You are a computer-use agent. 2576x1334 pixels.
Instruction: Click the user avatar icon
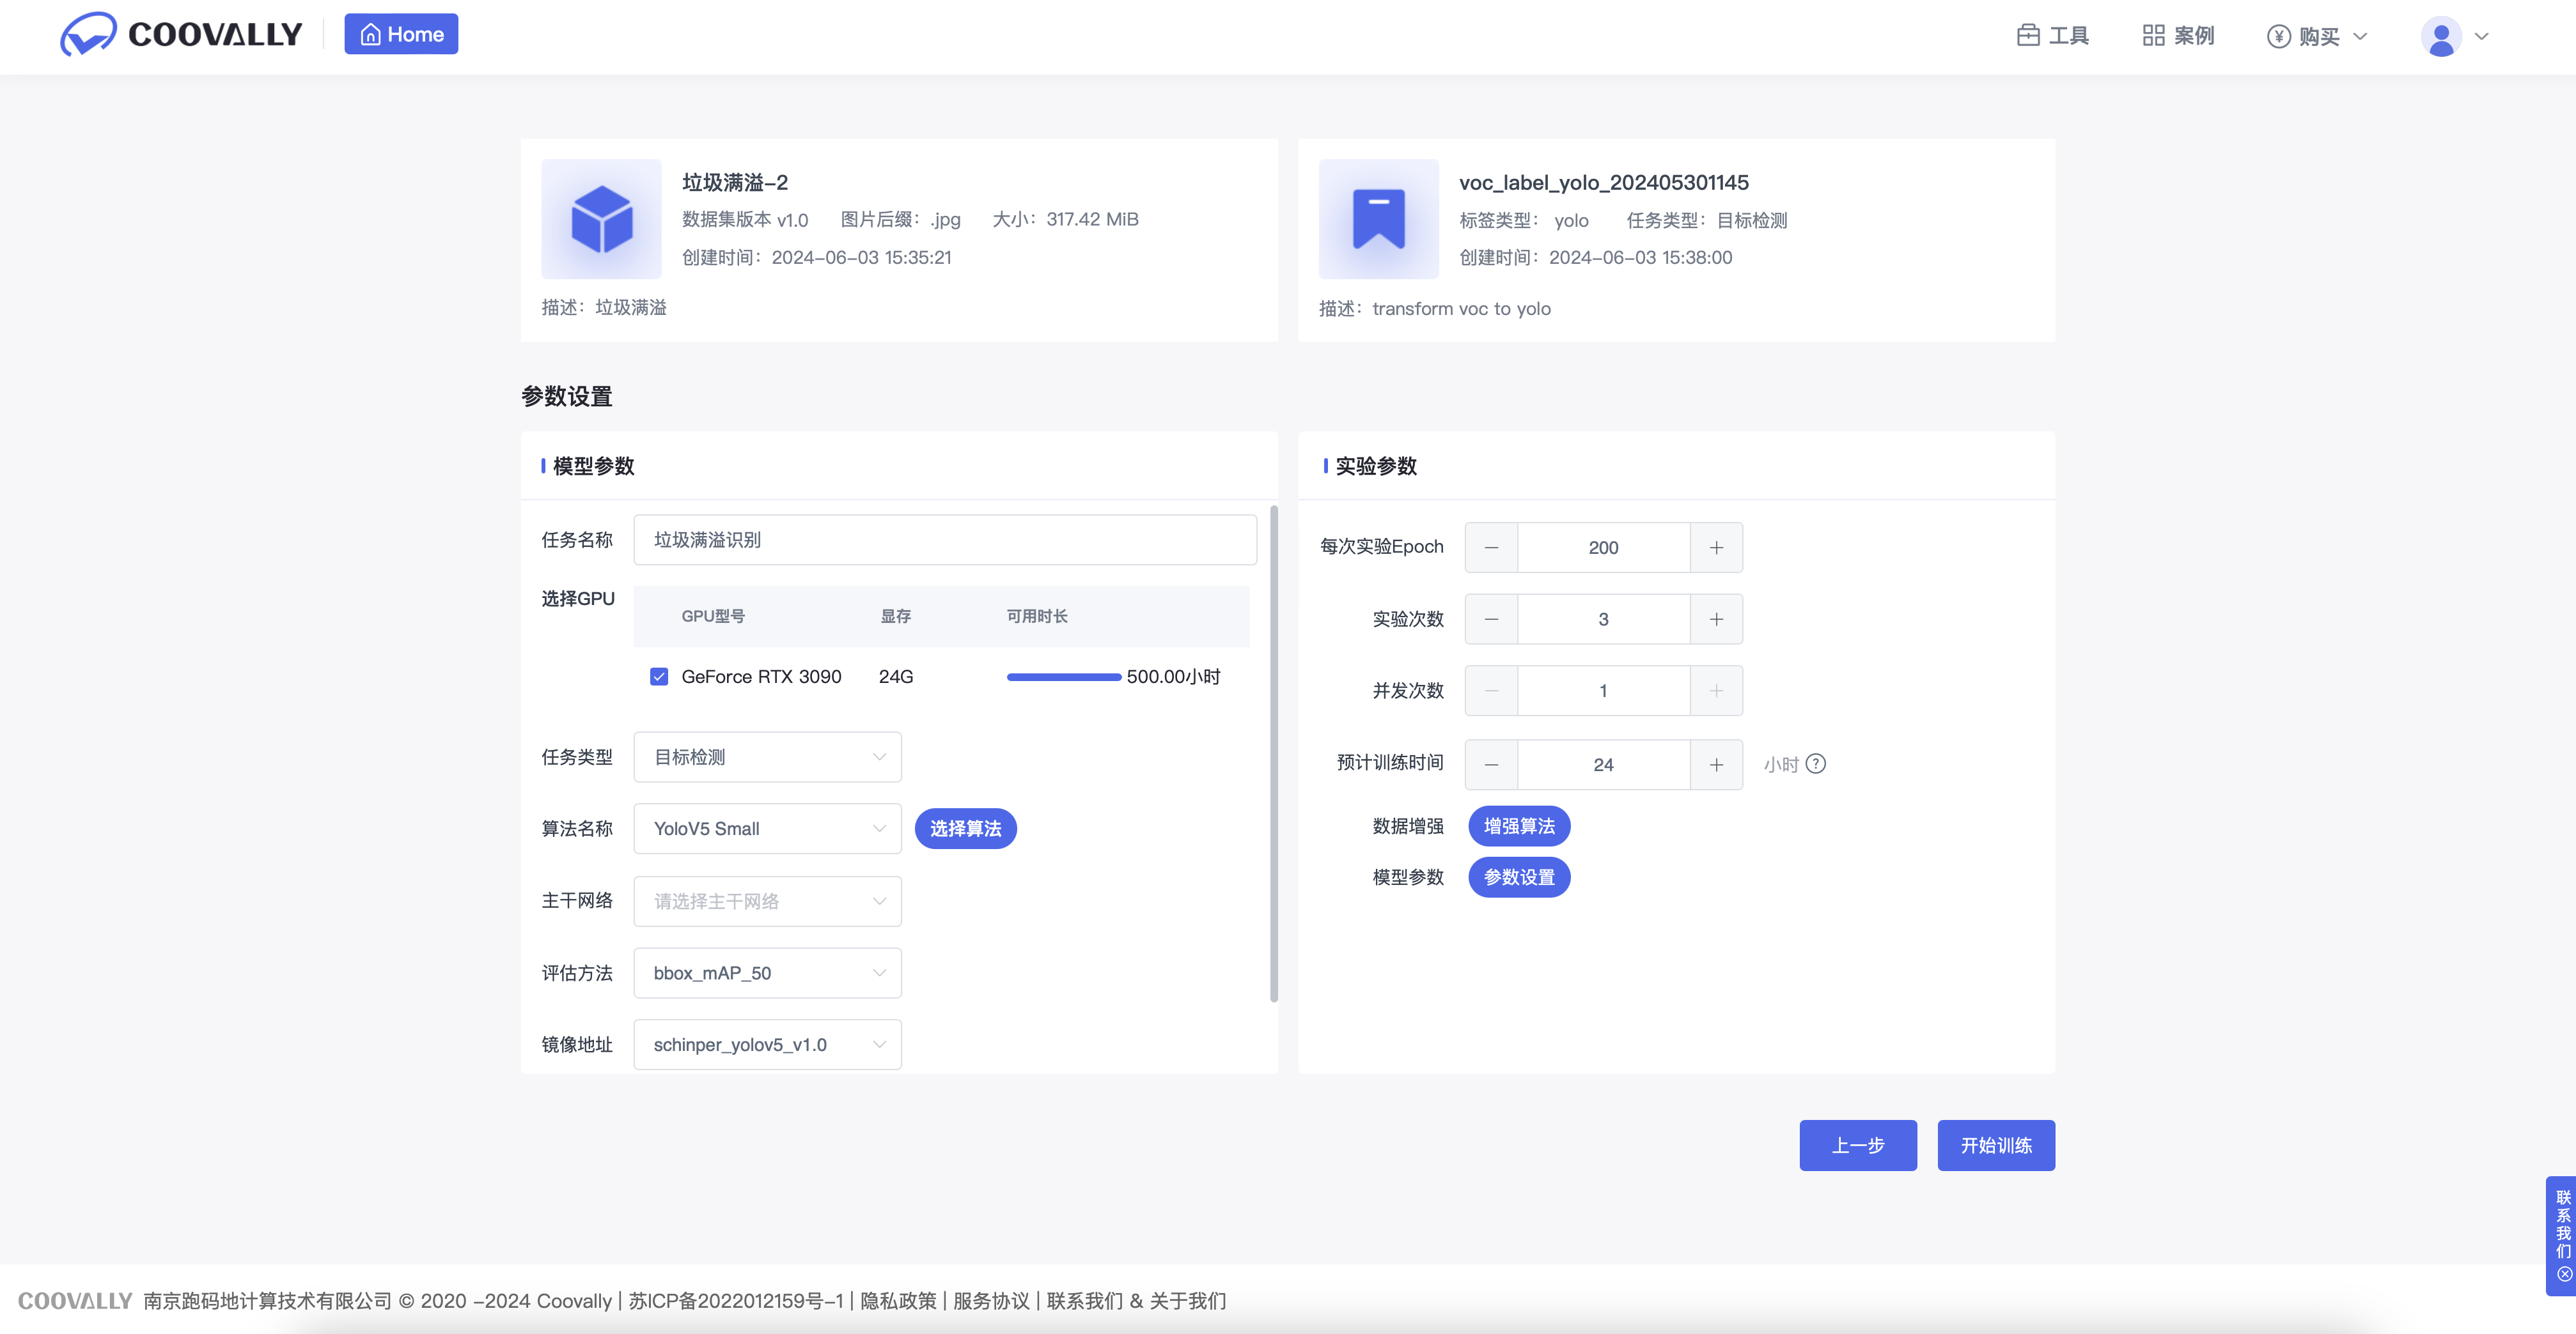2440,37
